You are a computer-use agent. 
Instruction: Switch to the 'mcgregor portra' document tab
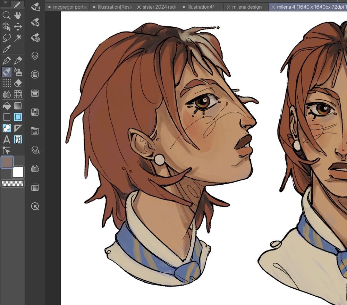click(67, 7)
